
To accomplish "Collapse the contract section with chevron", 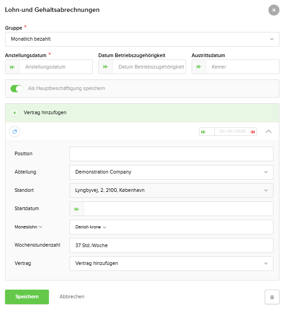I will click(x=268, y=132).
